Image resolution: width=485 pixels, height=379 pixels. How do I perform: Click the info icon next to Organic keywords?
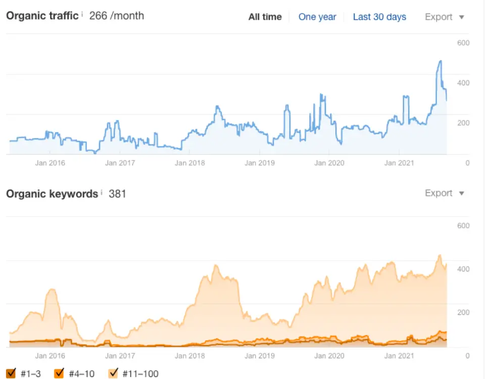click(x=102, y=192)
